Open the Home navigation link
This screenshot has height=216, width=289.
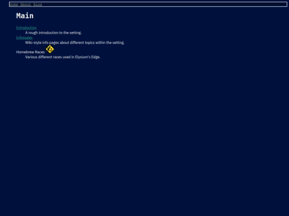(13, 4)
